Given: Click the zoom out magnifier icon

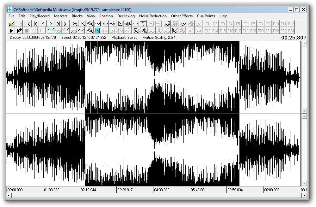Looking at the screenshot, I should 83,24.
